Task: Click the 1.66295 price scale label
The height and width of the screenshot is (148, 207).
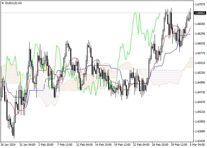Action: pos(200,34)
